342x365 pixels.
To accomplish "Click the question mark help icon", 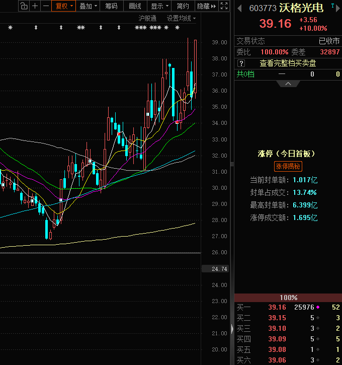I will (241, 63).
